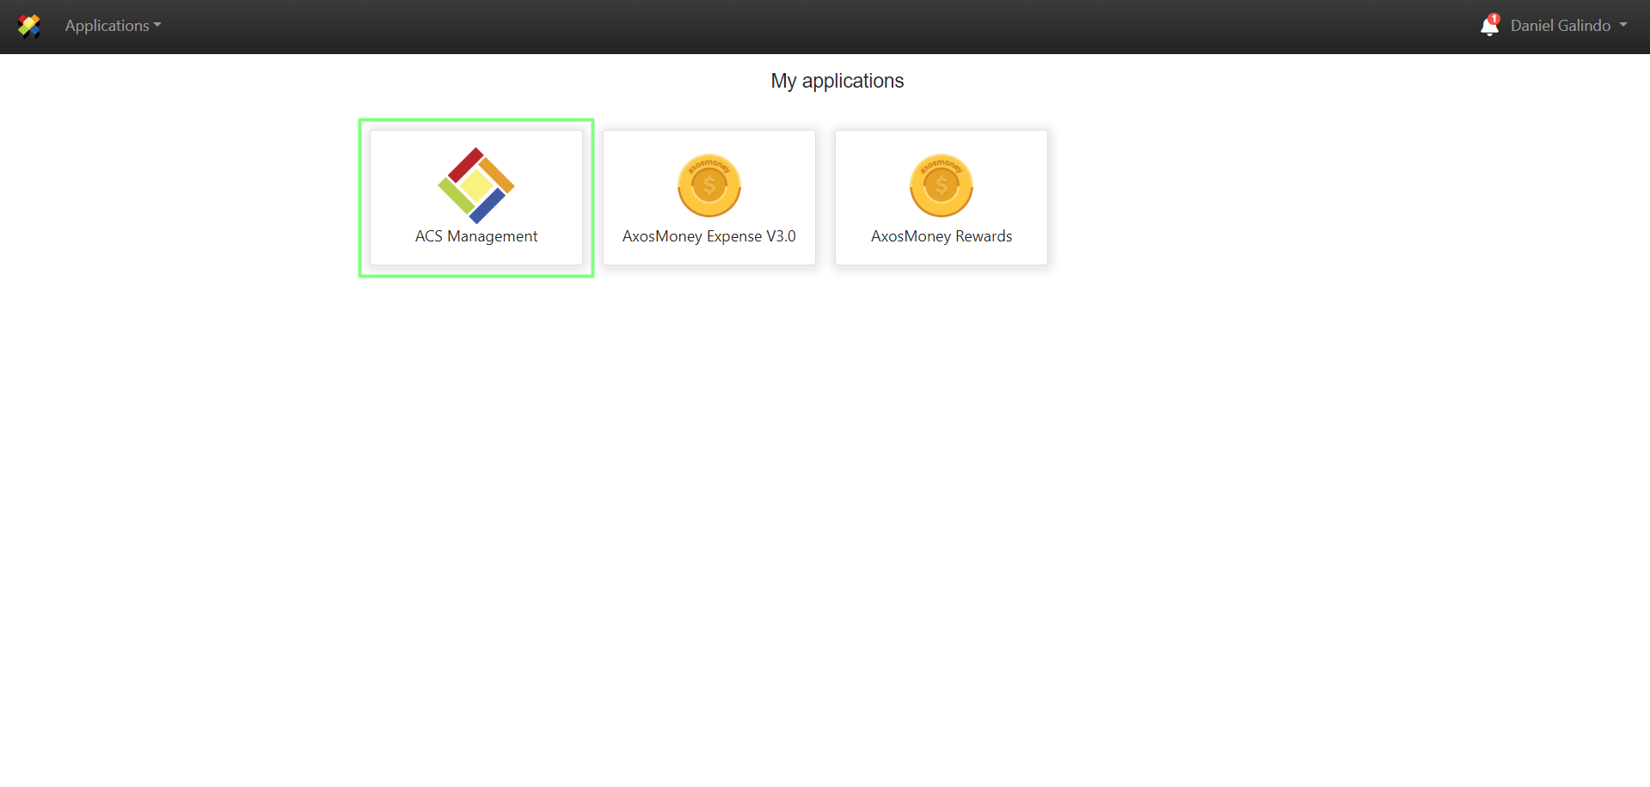Click the dollar sign on Expense coin

pyautogui.click(x=709, y=186)
